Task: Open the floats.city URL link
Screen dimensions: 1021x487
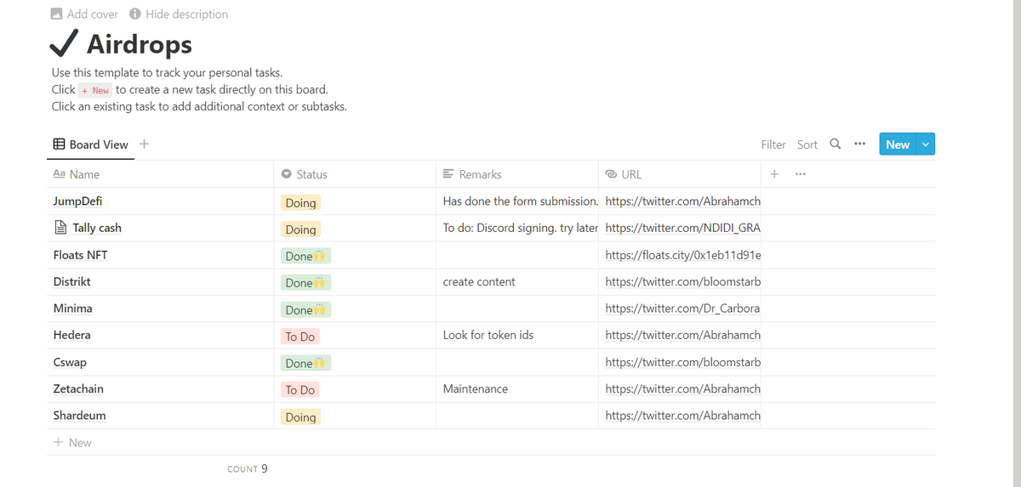Action: coord(682,255)
